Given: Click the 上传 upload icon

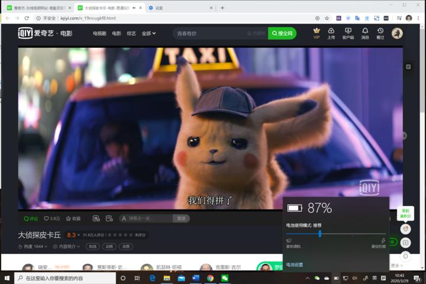Looking at the screenshot, I should pos(331,33).
